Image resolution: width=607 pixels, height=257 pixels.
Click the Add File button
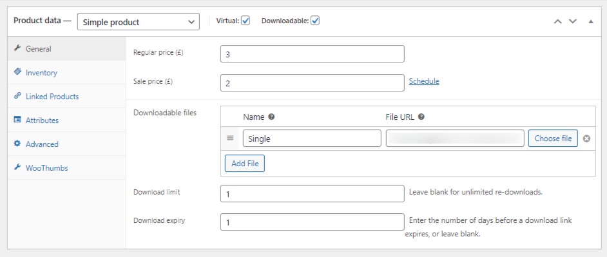[x=245, y=164]
